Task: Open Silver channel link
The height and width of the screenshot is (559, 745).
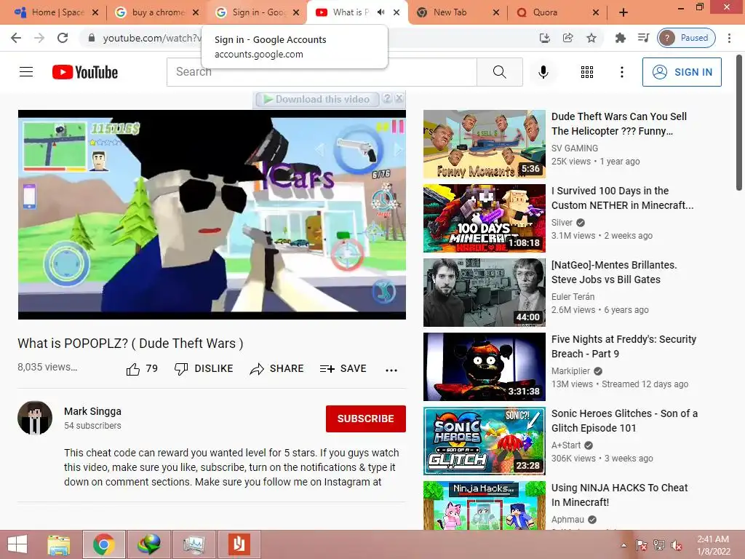Action: pos(562,223)
